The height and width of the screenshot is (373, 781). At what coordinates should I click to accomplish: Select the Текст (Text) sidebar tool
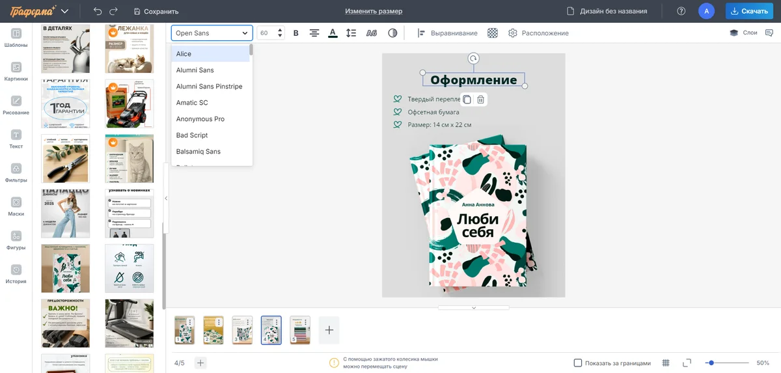point(16,139)
